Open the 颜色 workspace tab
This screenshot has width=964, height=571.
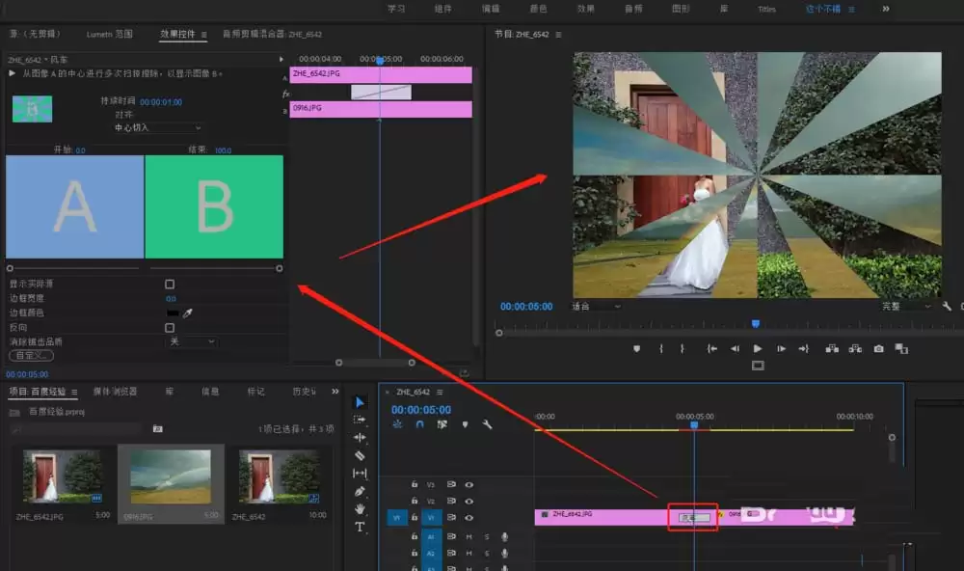[538, 9]
